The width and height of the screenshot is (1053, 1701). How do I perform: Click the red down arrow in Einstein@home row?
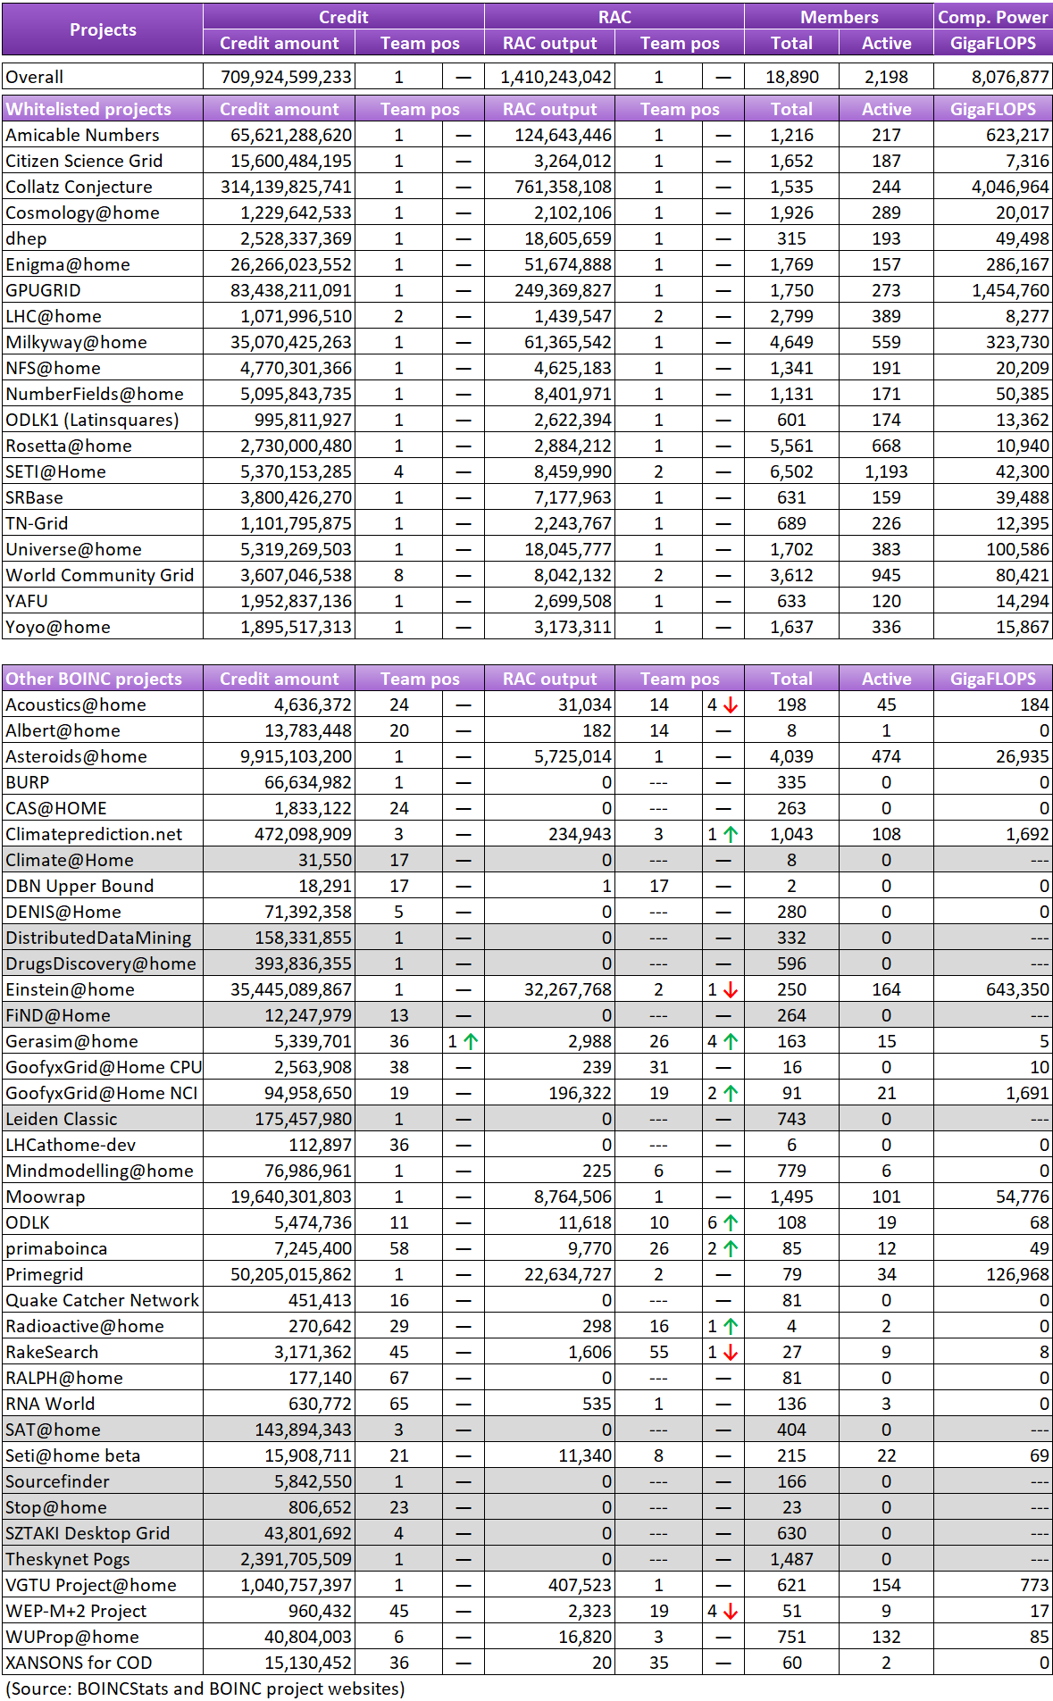click(x=731, y=989)
